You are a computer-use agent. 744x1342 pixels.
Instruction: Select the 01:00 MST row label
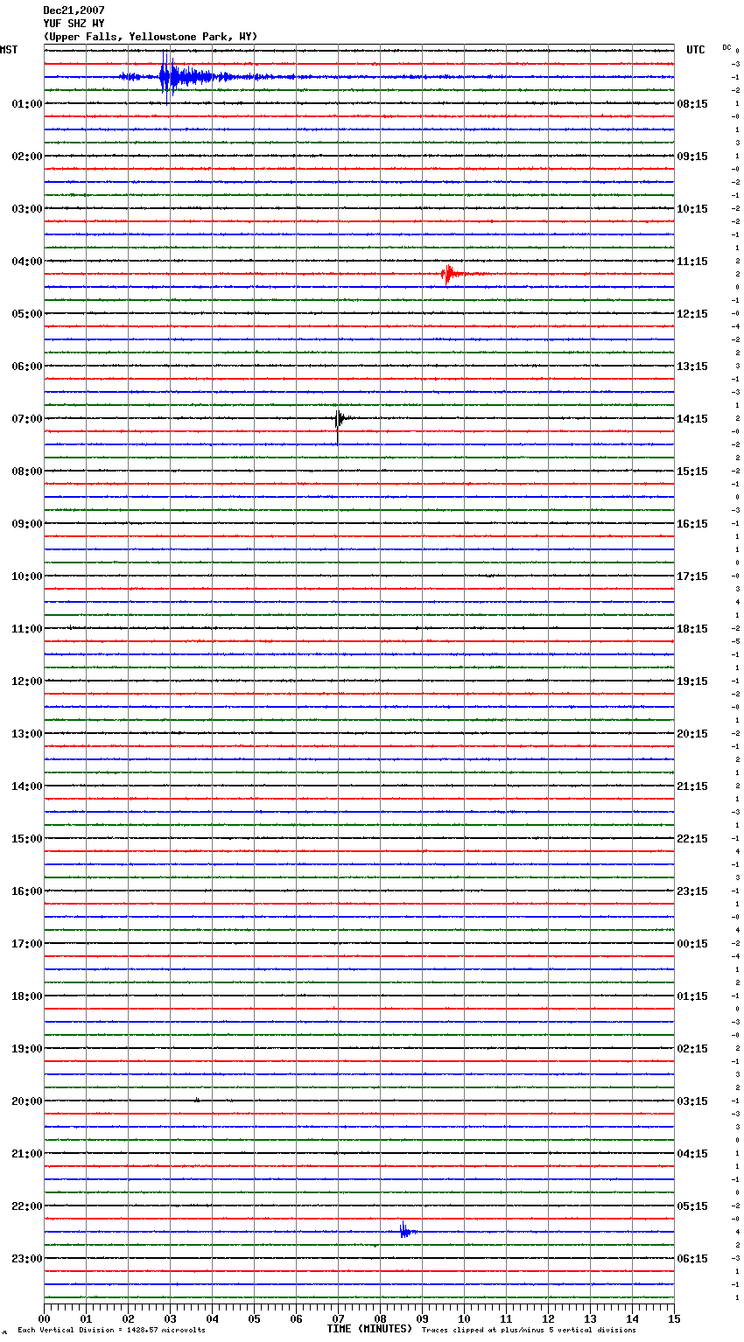27,103
